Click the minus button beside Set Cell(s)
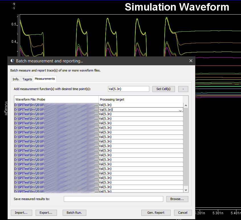The height and width of the screenshot is (220, 241). pyautogui.click(x=183, y=89)
